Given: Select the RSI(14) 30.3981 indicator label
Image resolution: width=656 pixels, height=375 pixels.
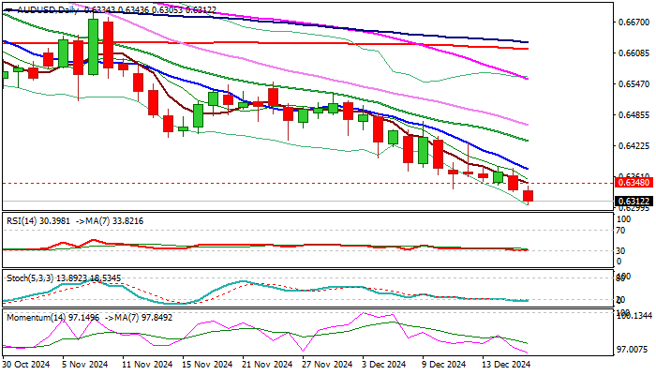Looking at the screenshot, I should coord(38,221).
